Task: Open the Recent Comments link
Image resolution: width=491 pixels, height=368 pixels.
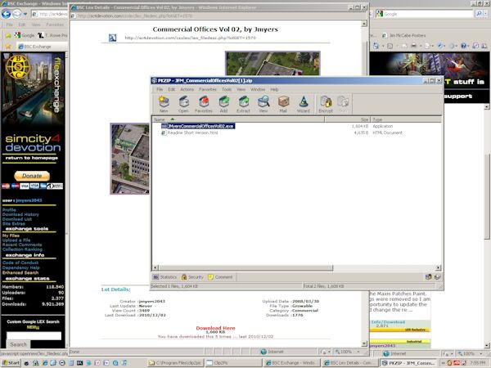Action: [x=22, y=245]
